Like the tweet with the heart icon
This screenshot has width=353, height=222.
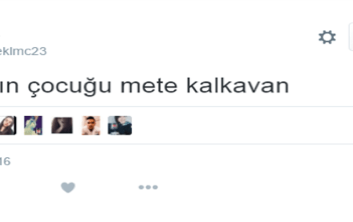click(x=68, y=187)
